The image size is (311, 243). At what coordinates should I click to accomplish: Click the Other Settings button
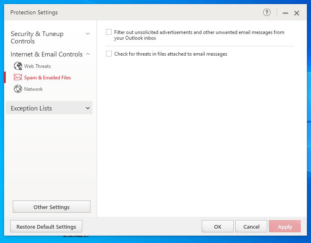52,207
